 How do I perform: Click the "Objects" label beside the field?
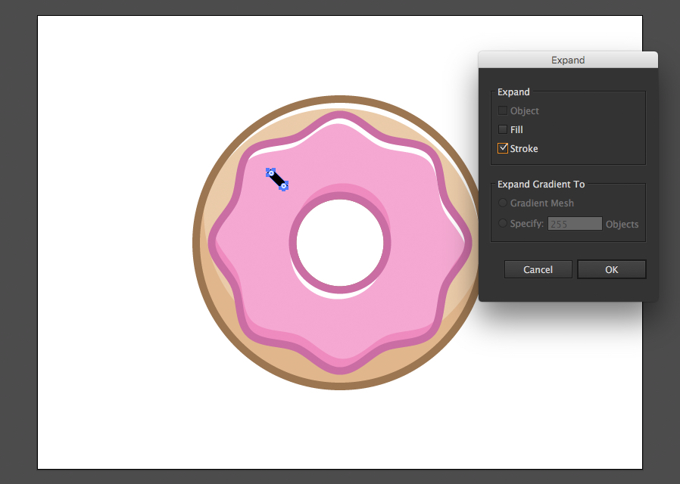(622, 225)
